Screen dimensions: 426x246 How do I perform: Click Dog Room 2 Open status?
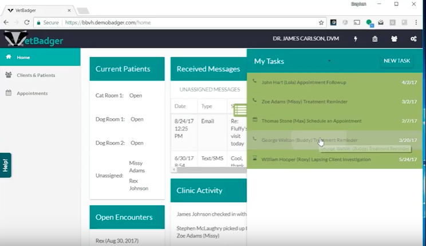coord(137,143)
